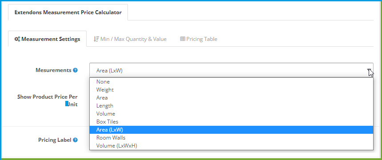Click the gears icon on Measurement Settings
This screenshot has width=382, height=160.
coord(17,39)
